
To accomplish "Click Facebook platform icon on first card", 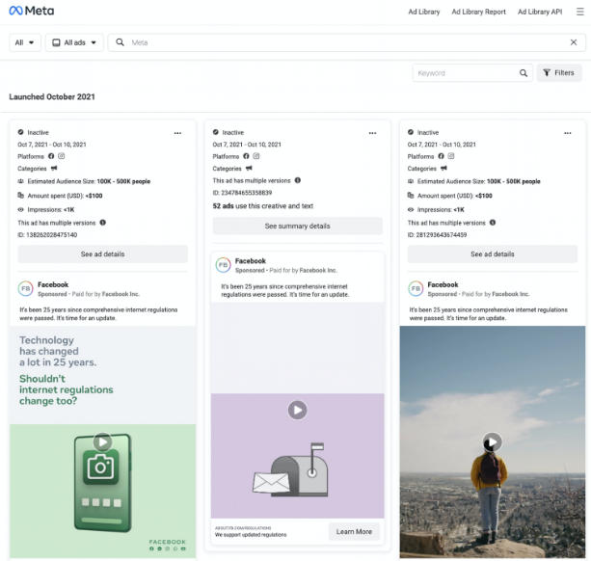I will [51, 156].
